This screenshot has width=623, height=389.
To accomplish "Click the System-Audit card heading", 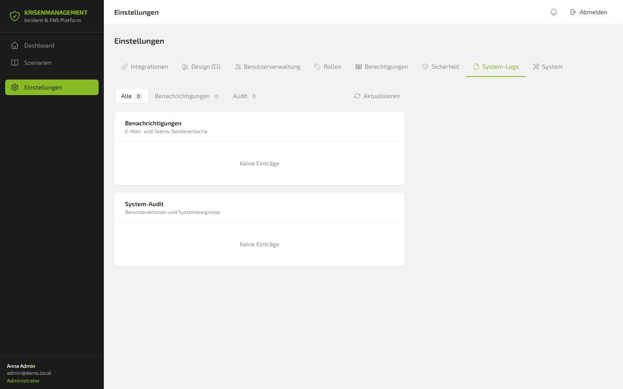I will coord(144,204).
